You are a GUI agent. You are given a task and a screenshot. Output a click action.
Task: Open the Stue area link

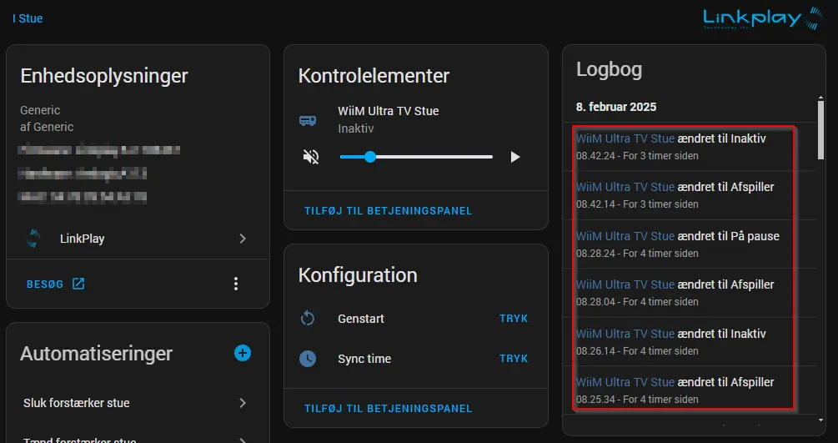[28, 18]
